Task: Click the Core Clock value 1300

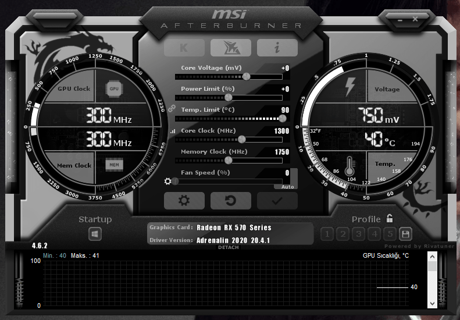Action: [281, 131]
